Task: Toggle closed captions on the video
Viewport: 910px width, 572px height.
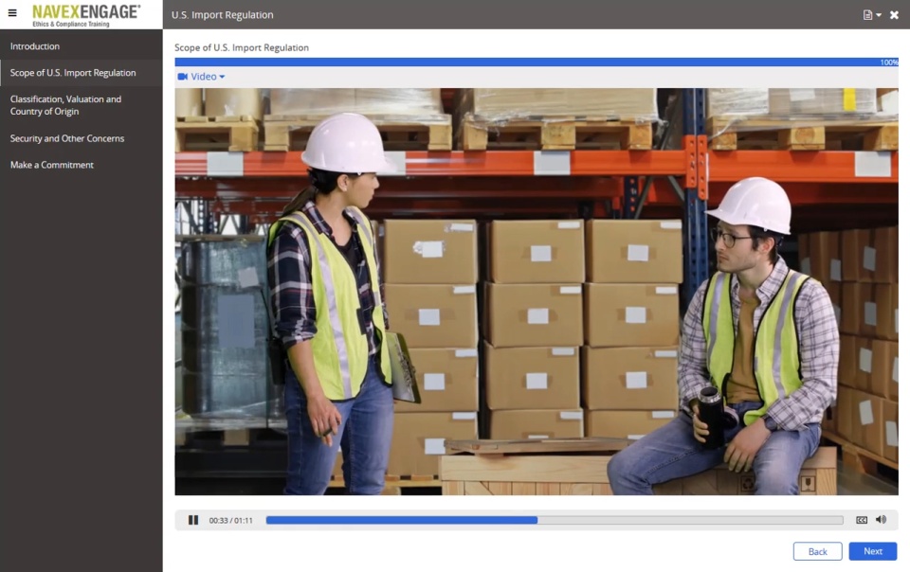Action: click(x=862, y=520)
